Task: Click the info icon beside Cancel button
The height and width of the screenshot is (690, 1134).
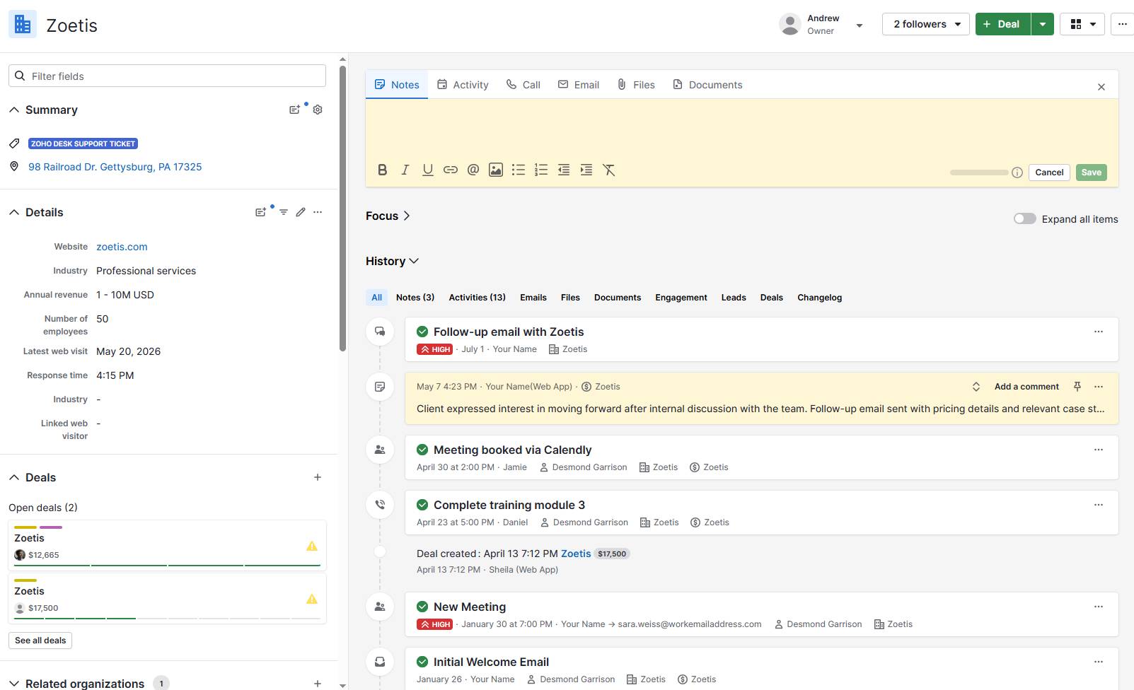Action: coord(1017,172)
